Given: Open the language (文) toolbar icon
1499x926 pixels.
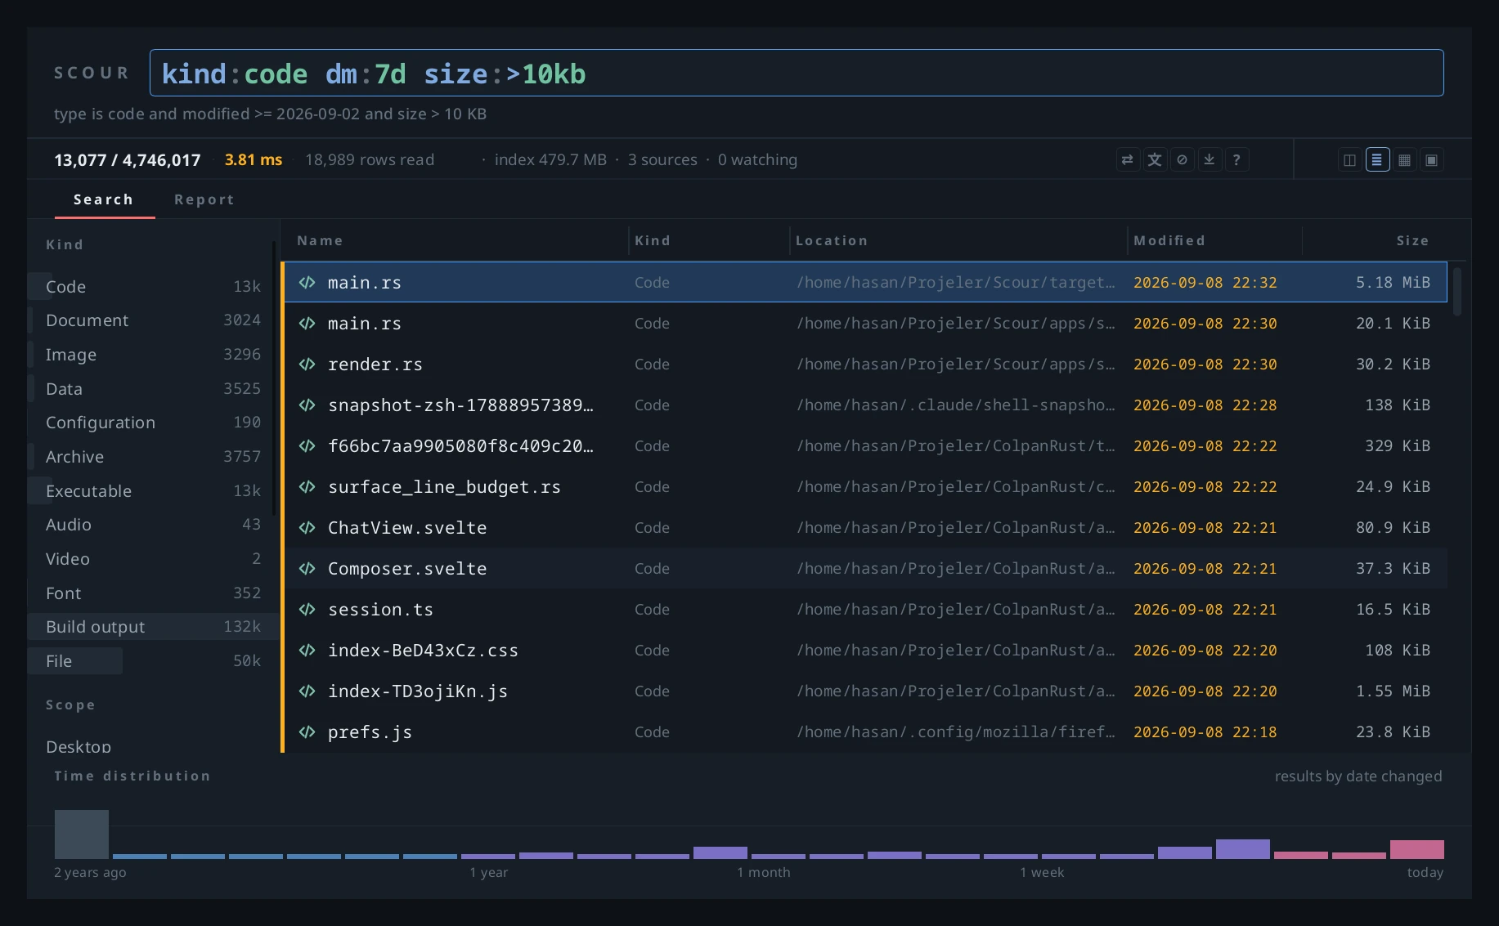Looking at the screenshot, I should [x=1155, y=160].
